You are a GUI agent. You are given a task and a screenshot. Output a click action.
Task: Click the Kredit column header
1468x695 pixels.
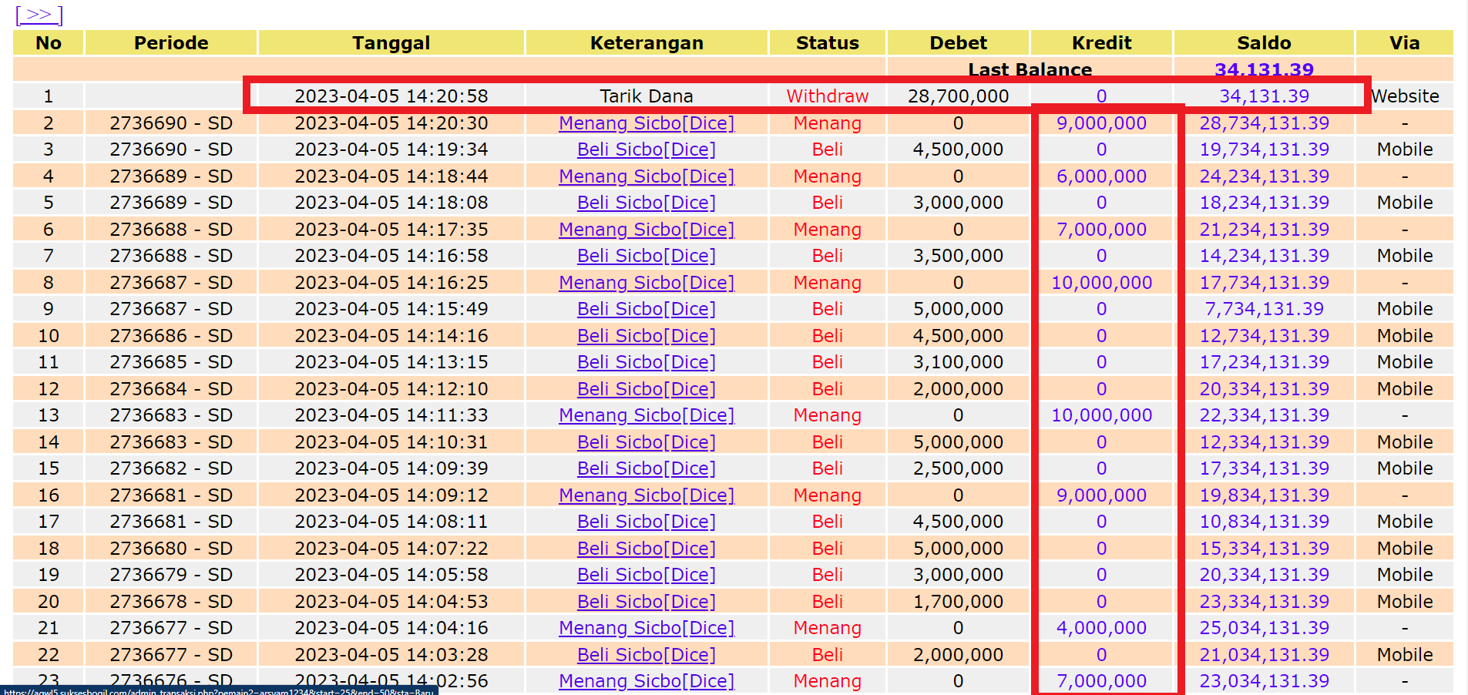(x=1101, y=43)
